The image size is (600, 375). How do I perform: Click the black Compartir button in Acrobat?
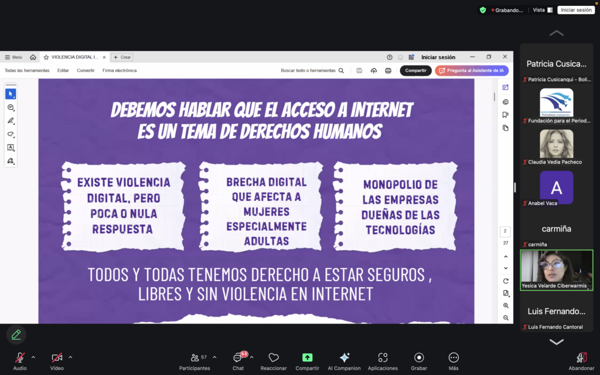(415, 70)
